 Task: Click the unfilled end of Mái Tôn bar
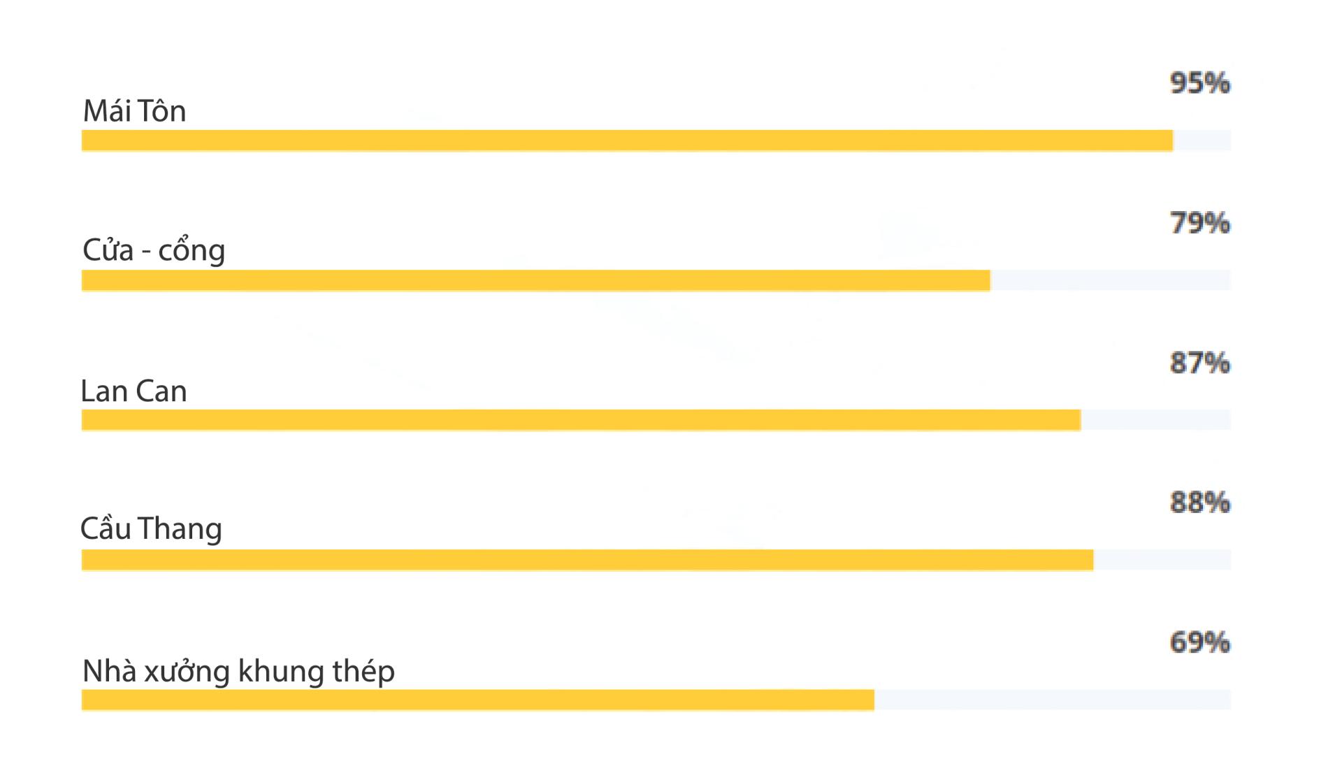pos(1202,140)
